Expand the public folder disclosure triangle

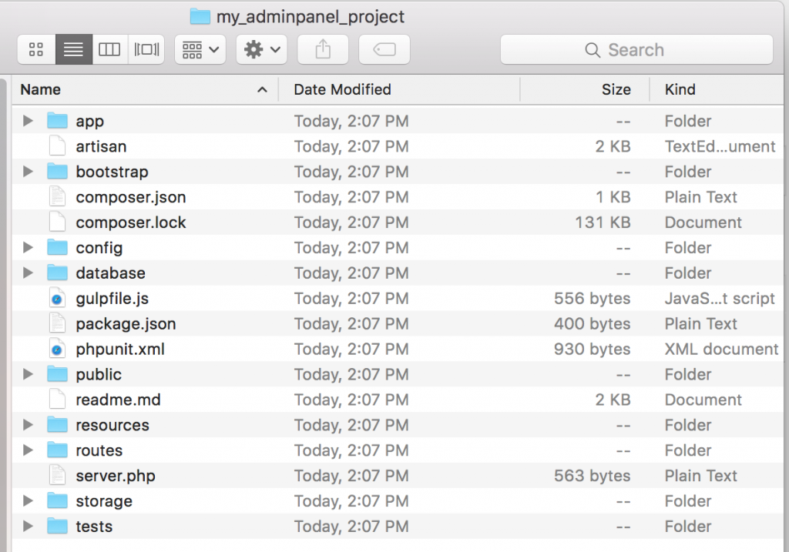pos(29,374)
